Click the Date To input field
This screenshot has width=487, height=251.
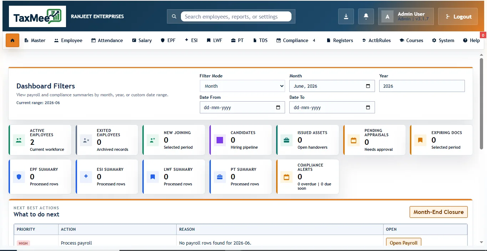pos(332,107)
